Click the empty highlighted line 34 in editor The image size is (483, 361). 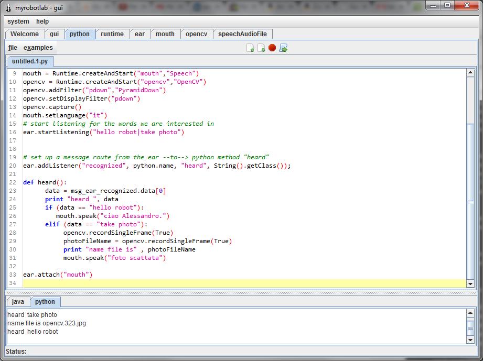click(x=244, y=283)
